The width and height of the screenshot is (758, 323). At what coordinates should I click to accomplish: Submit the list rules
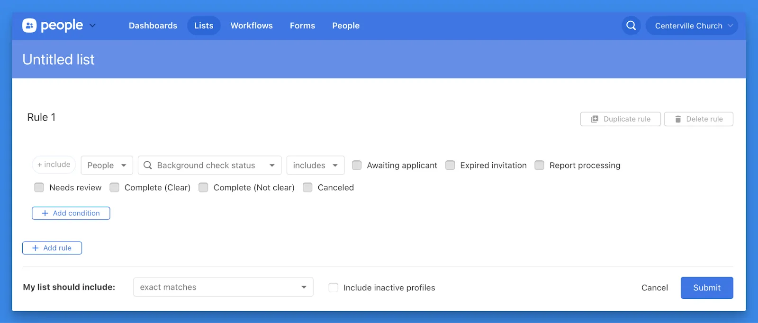click(706, 288)
